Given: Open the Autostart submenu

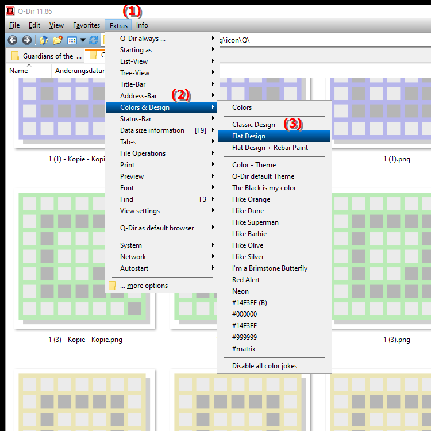Looking at the screenshot, I should [x=161, y=268].
